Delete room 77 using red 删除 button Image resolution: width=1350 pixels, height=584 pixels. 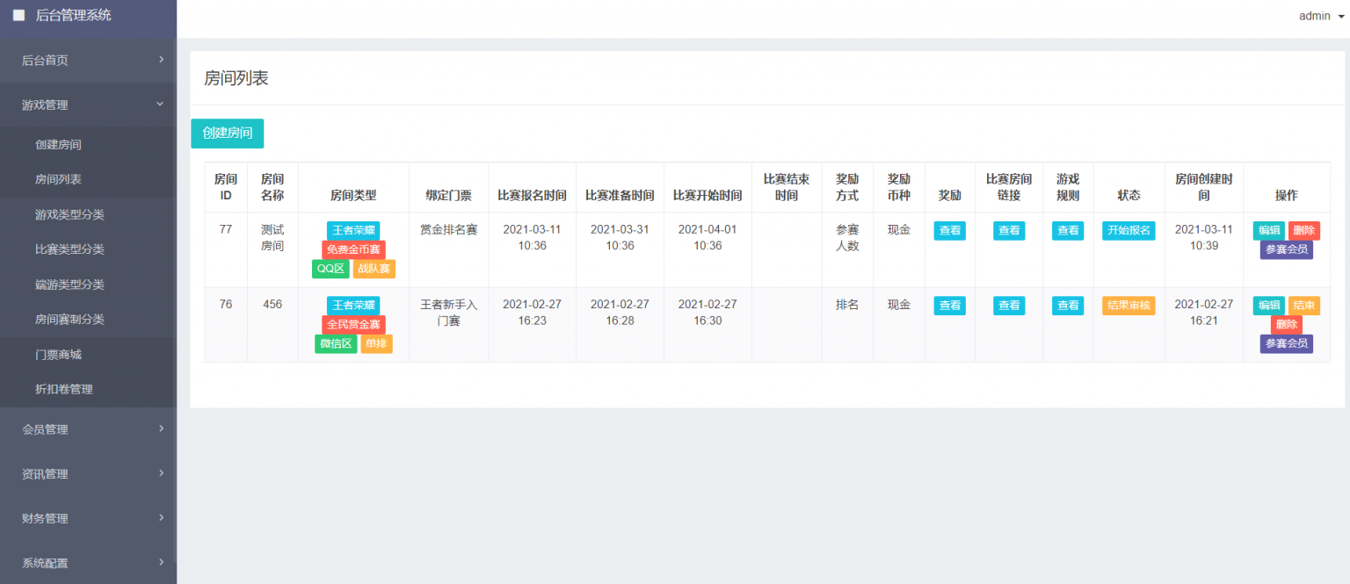coord(1303,231)
